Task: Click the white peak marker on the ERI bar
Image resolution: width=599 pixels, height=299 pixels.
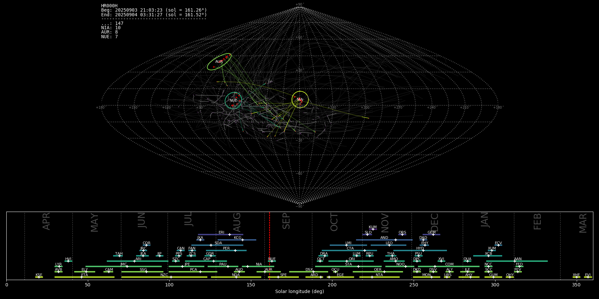Action: [x=230, y=235]
